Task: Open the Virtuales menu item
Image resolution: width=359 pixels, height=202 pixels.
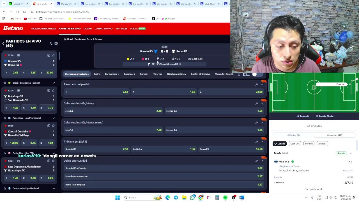Action: point(121,29)
